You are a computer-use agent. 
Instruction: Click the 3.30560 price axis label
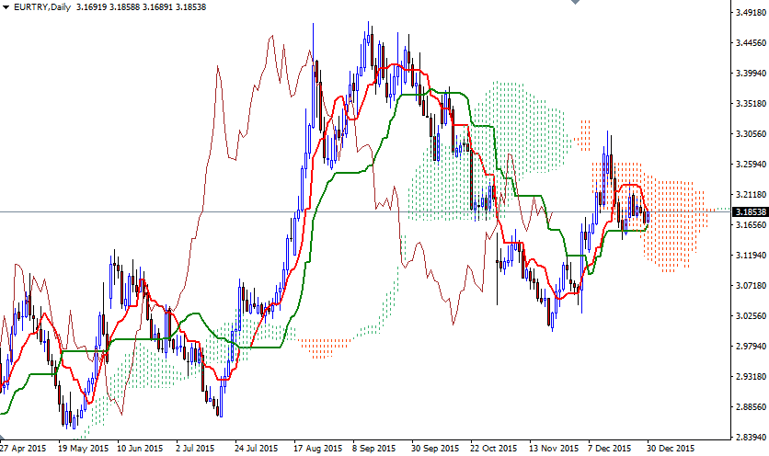[751, 134]
